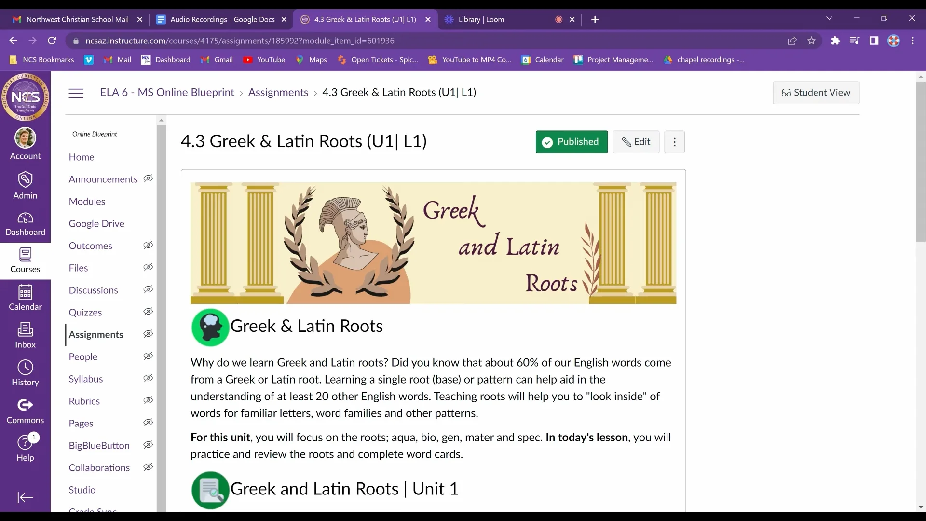Image resolution: width=926 pixels, height=521 pixels.
Task: Open the browser tab search dropdown arrow
Action: (x=830, y=18)
